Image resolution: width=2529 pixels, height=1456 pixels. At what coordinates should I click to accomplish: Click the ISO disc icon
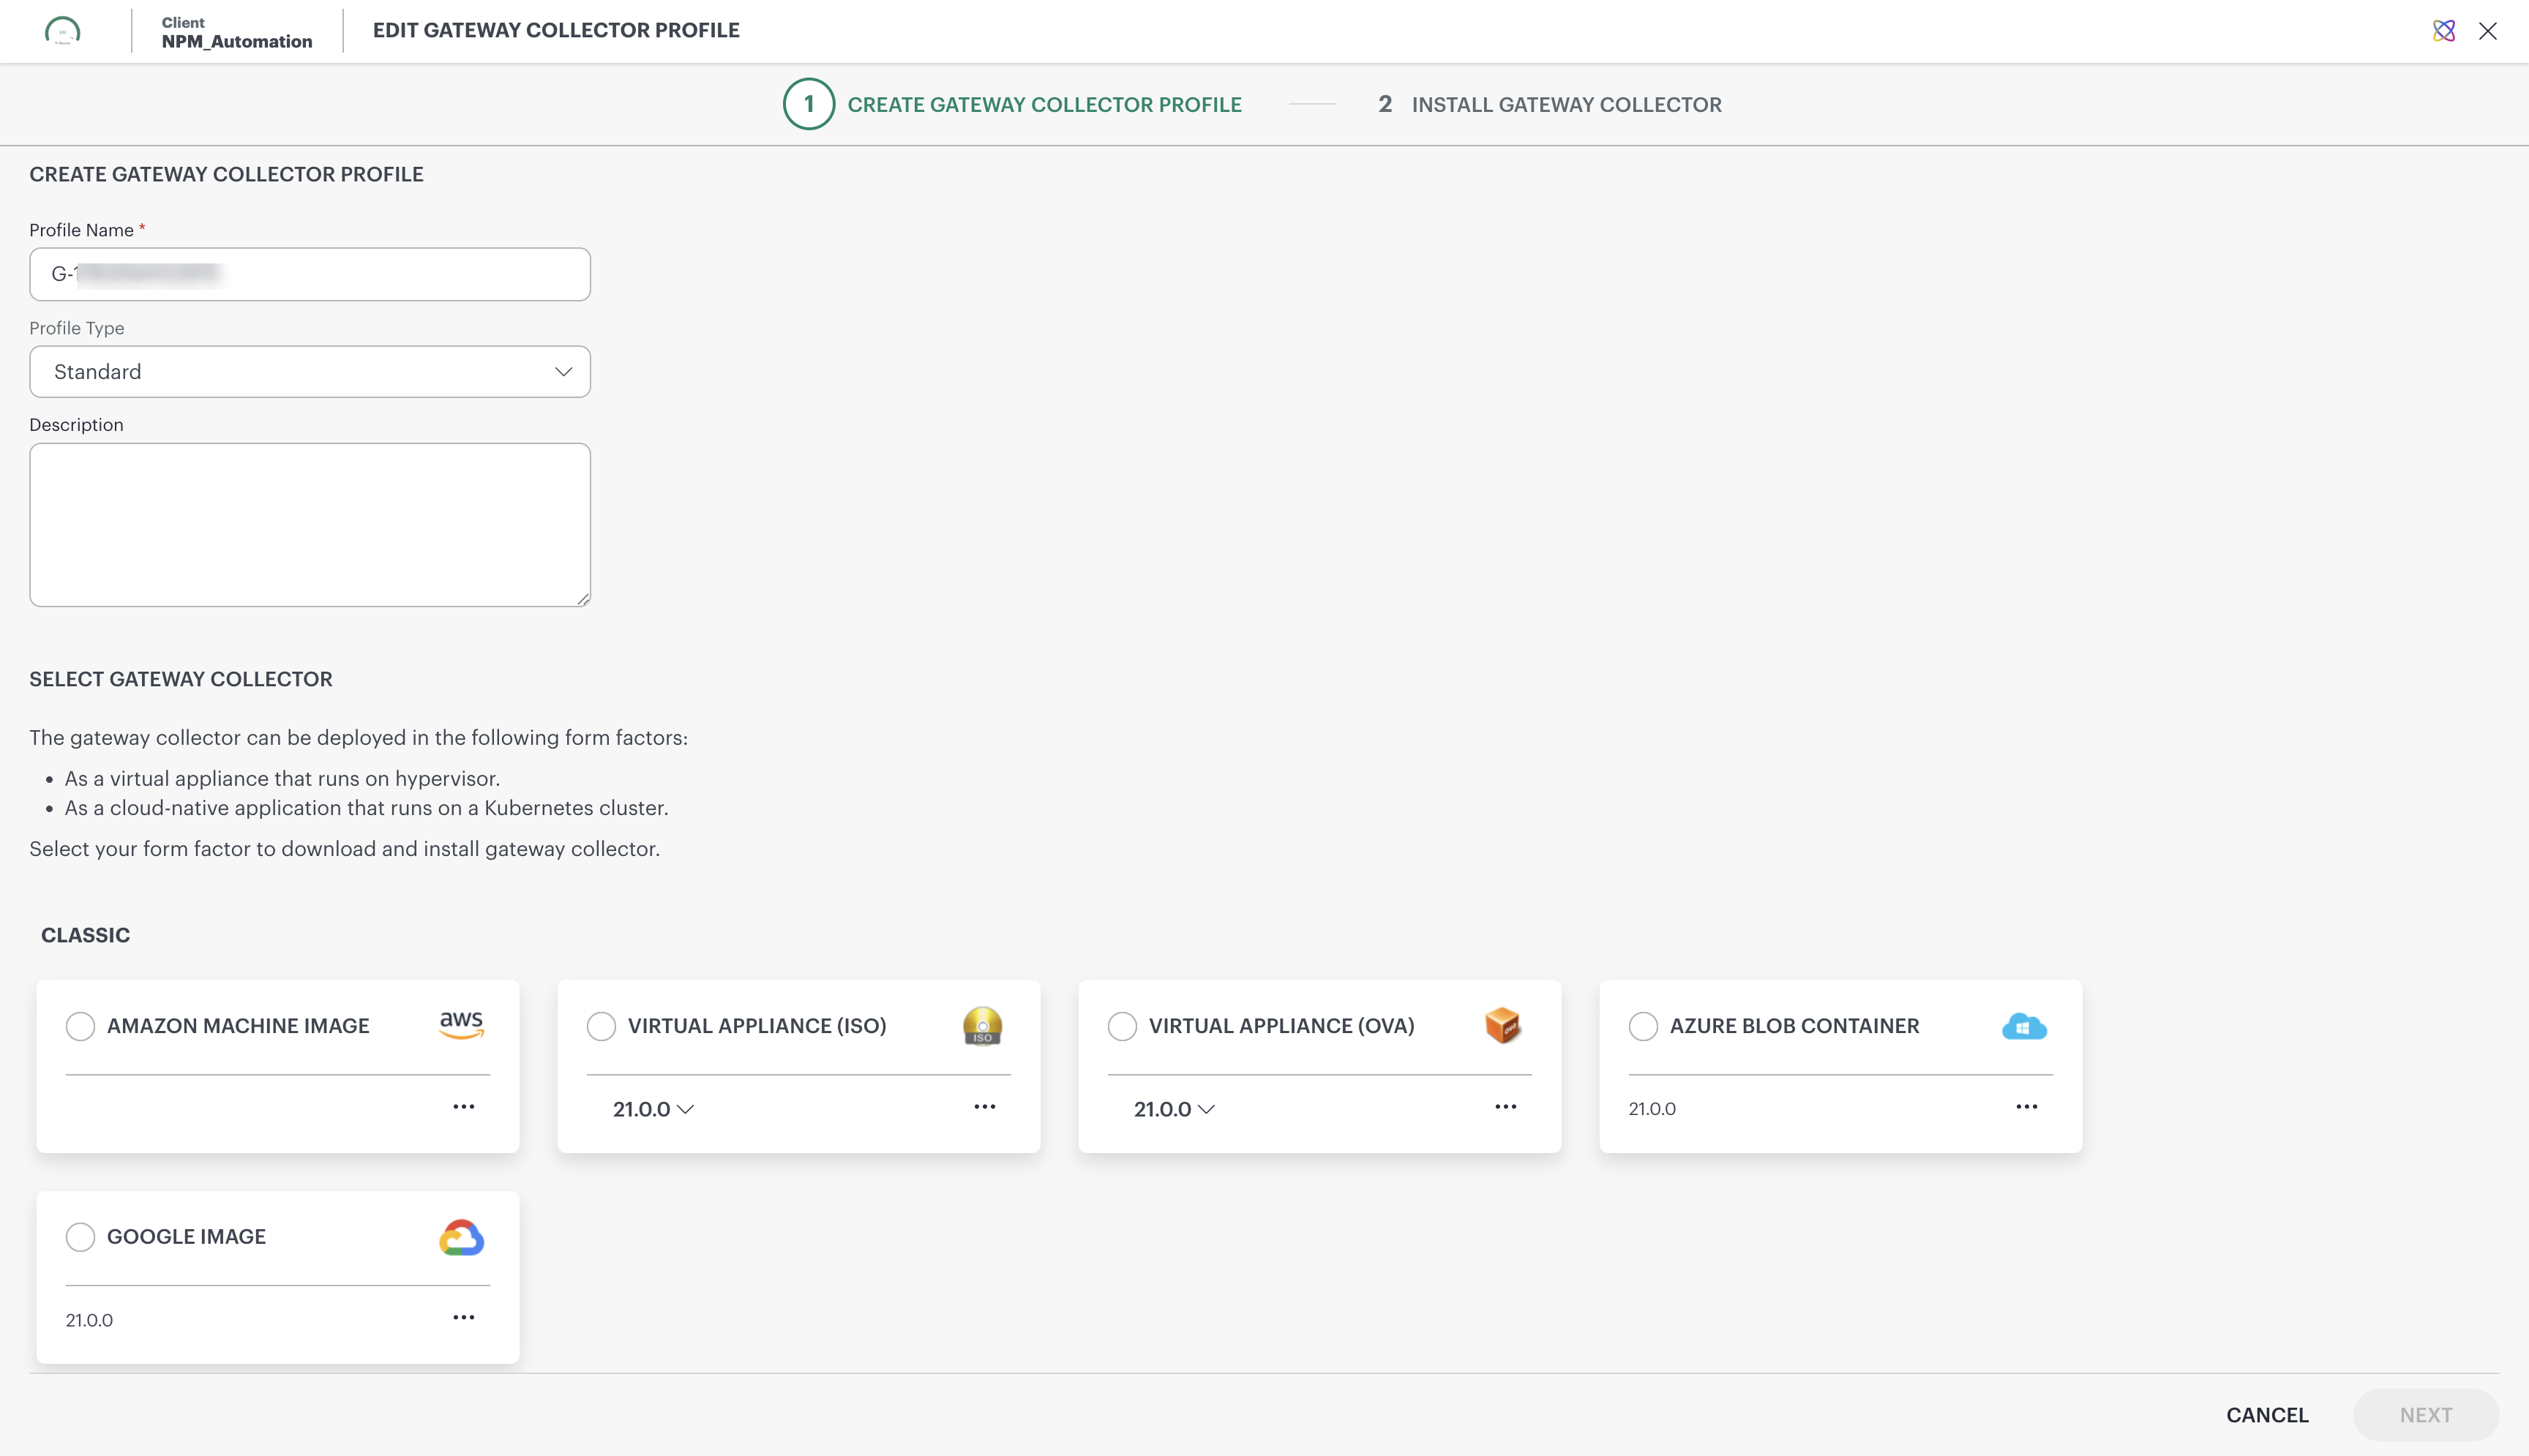point(982,1026)
